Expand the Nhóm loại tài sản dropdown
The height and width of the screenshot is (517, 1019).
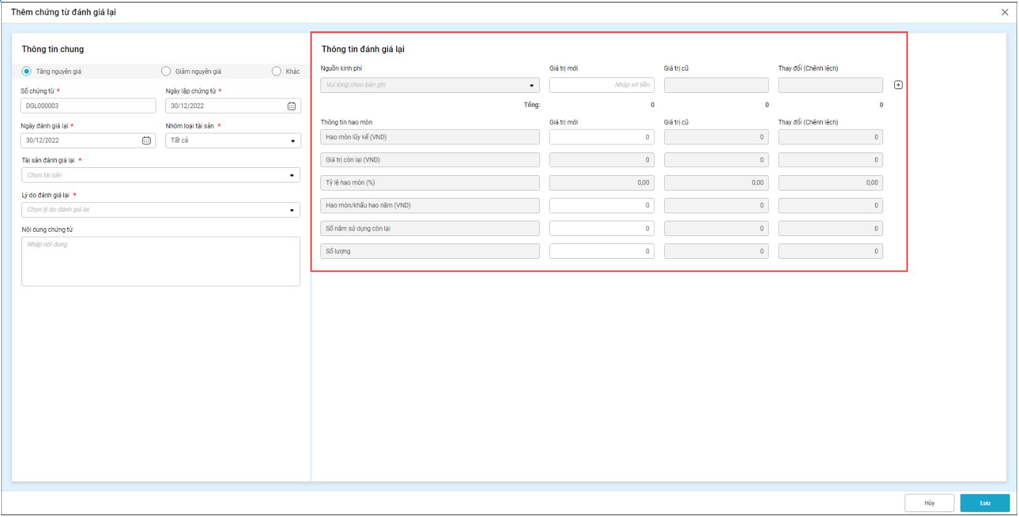(233, 141)
